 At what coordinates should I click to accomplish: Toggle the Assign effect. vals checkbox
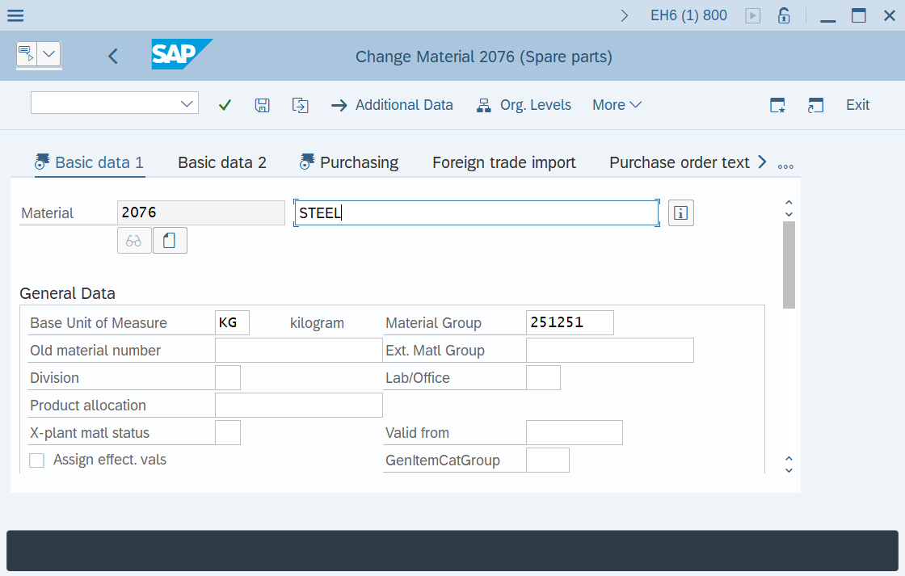pos(37,460)
